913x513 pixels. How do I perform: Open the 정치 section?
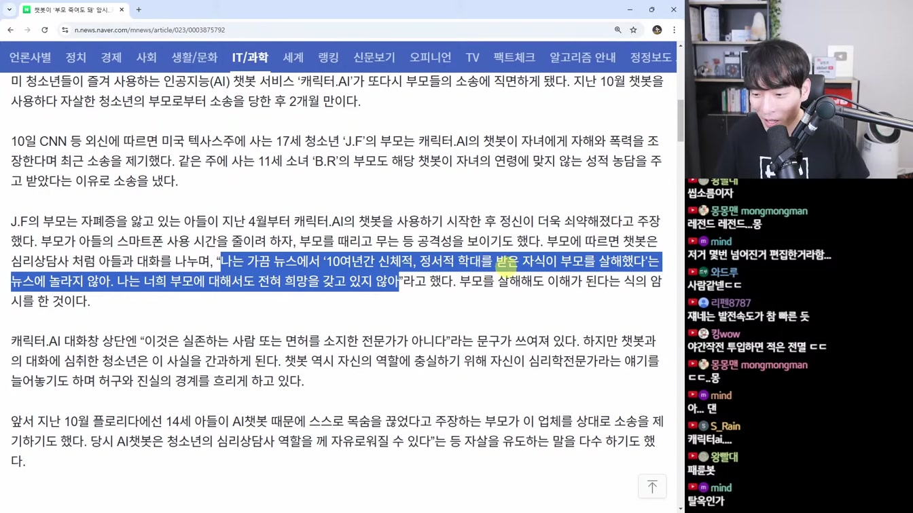point(76,58)
